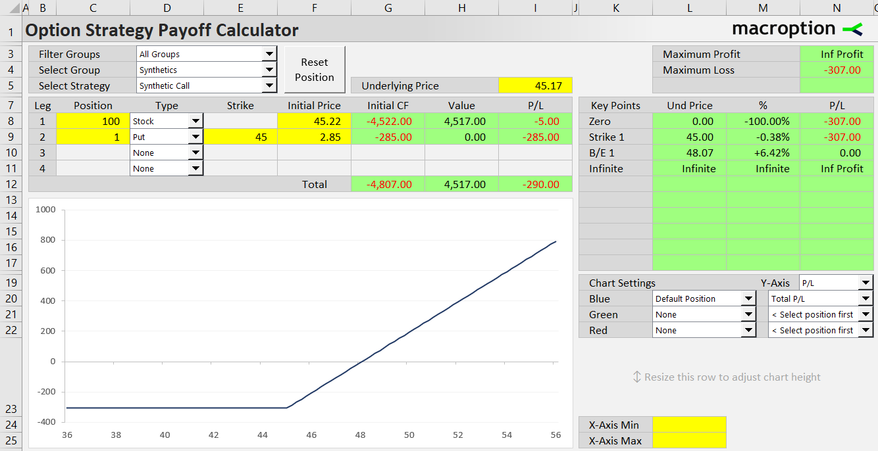Image resolution: width=878 pixels, height=451 pixels.
Task: Open Green row 'Select position first' dropdown
Action: click(865, 314)
